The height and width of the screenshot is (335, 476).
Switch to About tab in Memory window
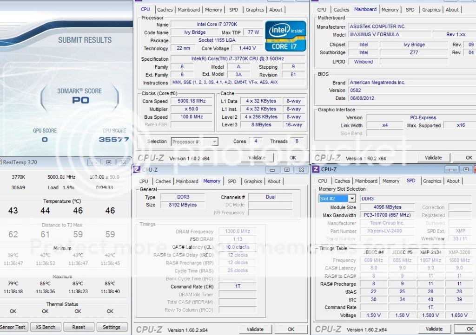[274, 181]
